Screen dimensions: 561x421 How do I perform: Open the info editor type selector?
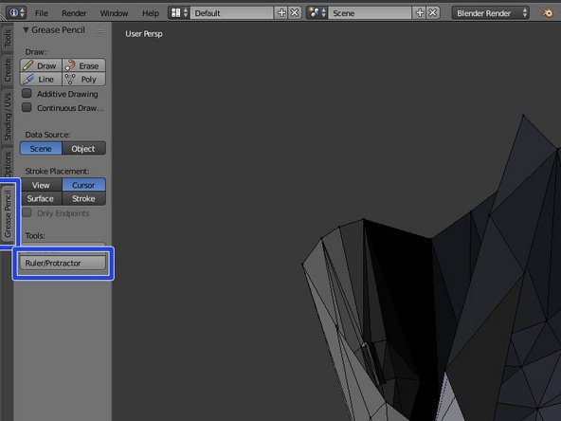tap(16, 13)
